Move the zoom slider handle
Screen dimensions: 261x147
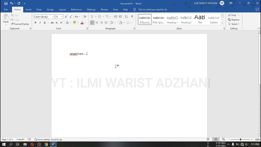click(241, 139)
